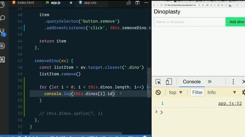Viewport: 245px width, 137px height.
Task: Click line number 52 in the gutter
Action: 20,94
